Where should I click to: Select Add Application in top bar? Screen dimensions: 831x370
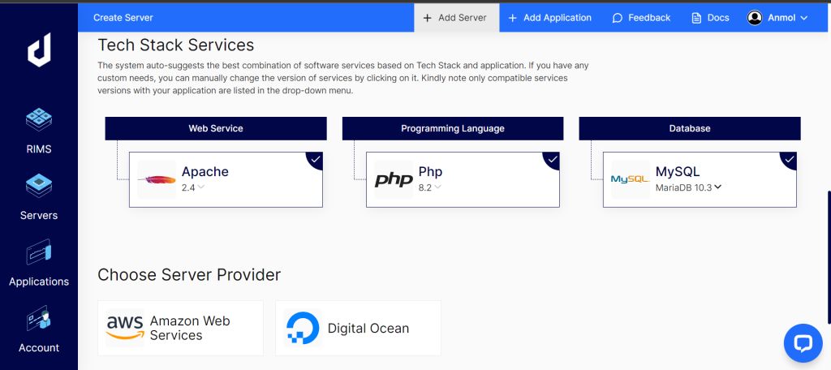point(549,18)
